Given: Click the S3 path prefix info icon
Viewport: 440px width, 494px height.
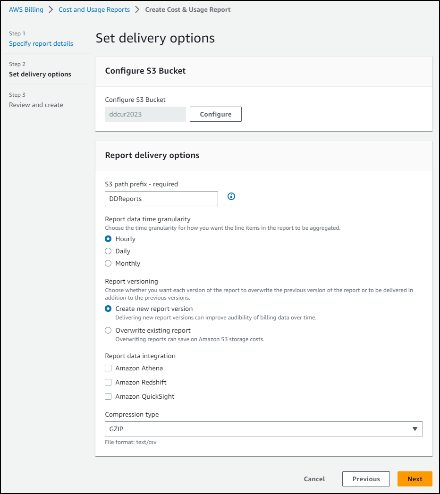Looking at the screenshot, I should coord(231,196).
